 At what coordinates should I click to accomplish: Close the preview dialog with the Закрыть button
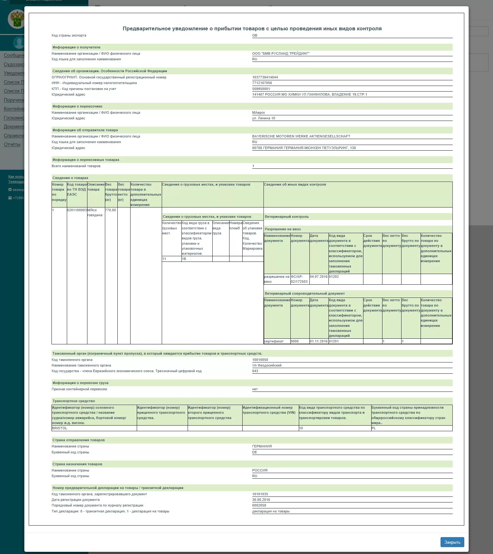[x=452, y=542]
